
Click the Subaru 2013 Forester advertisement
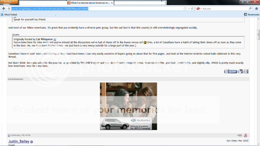click(128, 106)
